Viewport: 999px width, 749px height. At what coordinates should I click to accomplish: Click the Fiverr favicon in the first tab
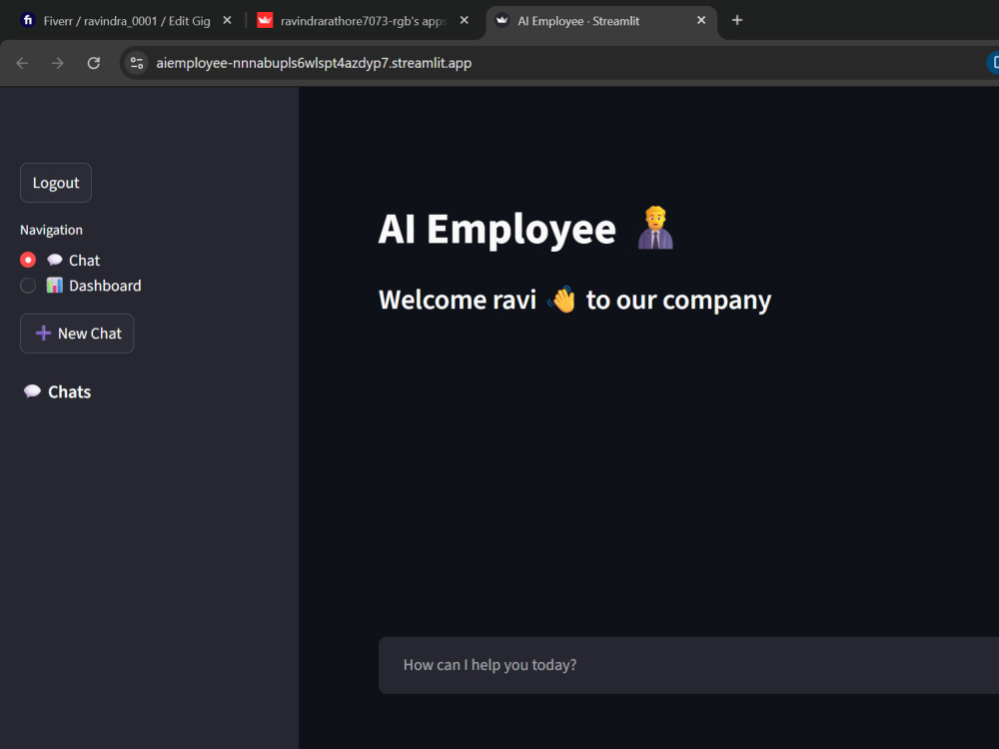[27, 20]
